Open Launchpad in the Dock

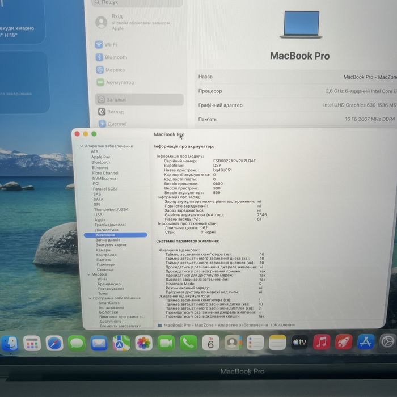click(32, 343)
